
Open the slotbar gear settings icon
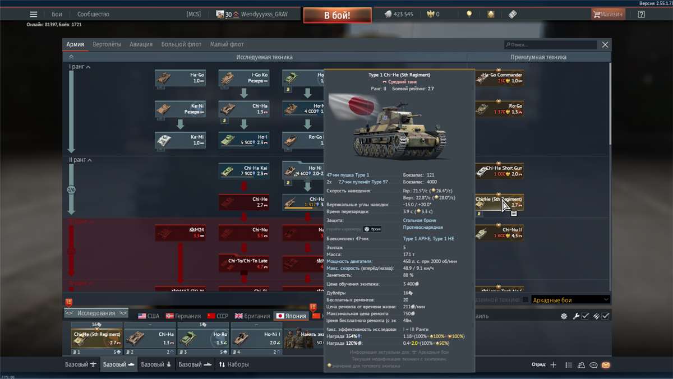pos(564,316)
